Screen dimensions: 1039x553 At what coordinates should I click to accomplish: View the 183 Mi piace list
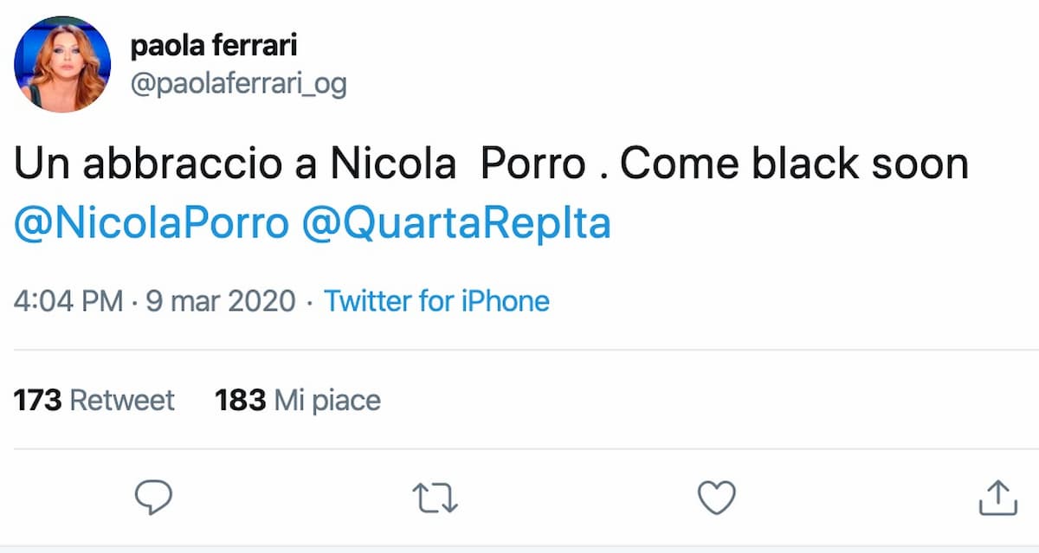pyautogui.click(x=297, y=400)
